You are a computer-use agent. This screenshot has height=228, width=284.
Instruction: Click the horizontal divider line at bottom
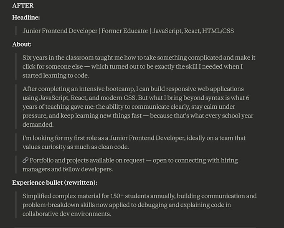tap(135, 227)
